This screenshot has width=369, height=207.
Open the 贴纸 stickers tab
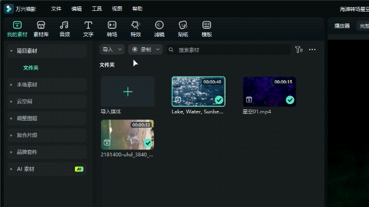click(x=183, y=29)
